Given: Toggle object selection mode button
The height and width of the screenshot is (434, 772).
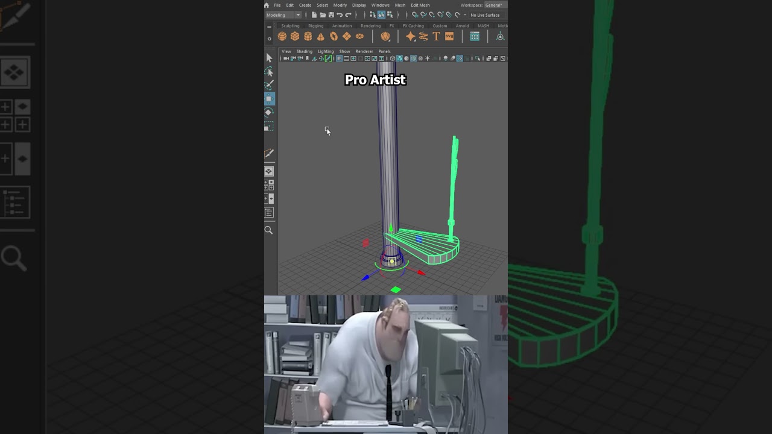Looking at the screenshot, I should pyautogui.click(x=381, y=15).
